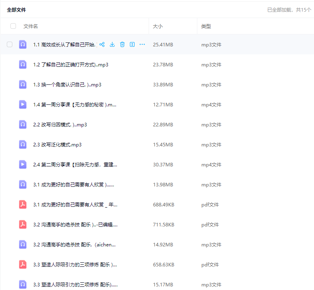Click video icon of 1.4 第一周分享课
Screen dimensions: 314x290
[x=23, y=104]
